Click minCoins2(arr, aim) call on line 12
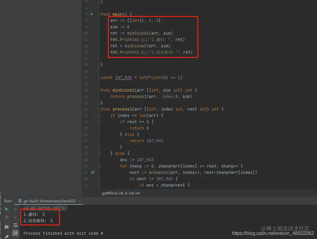317x239 pixels. tap(147, 46)
